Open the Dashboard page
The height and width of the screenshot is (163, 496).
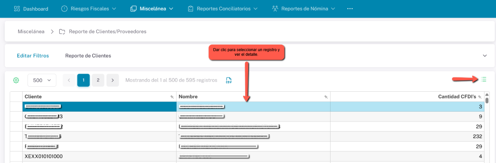pos(31,9)
